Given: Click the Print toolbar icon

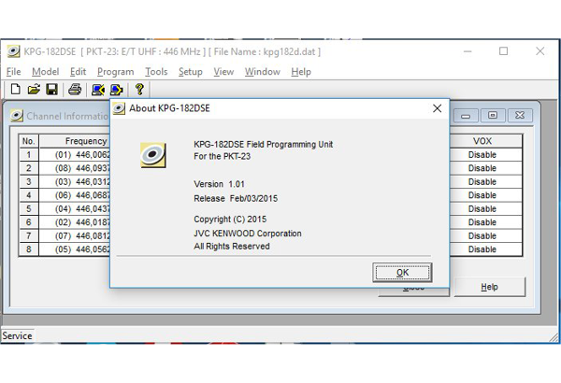Looking at the screenshot, I should coord(75,90).
